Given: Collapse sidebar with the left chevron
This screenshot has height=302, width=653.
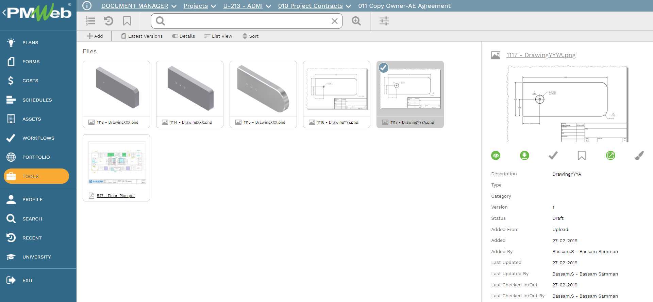Looking at the screenshot, I should 4,13.
